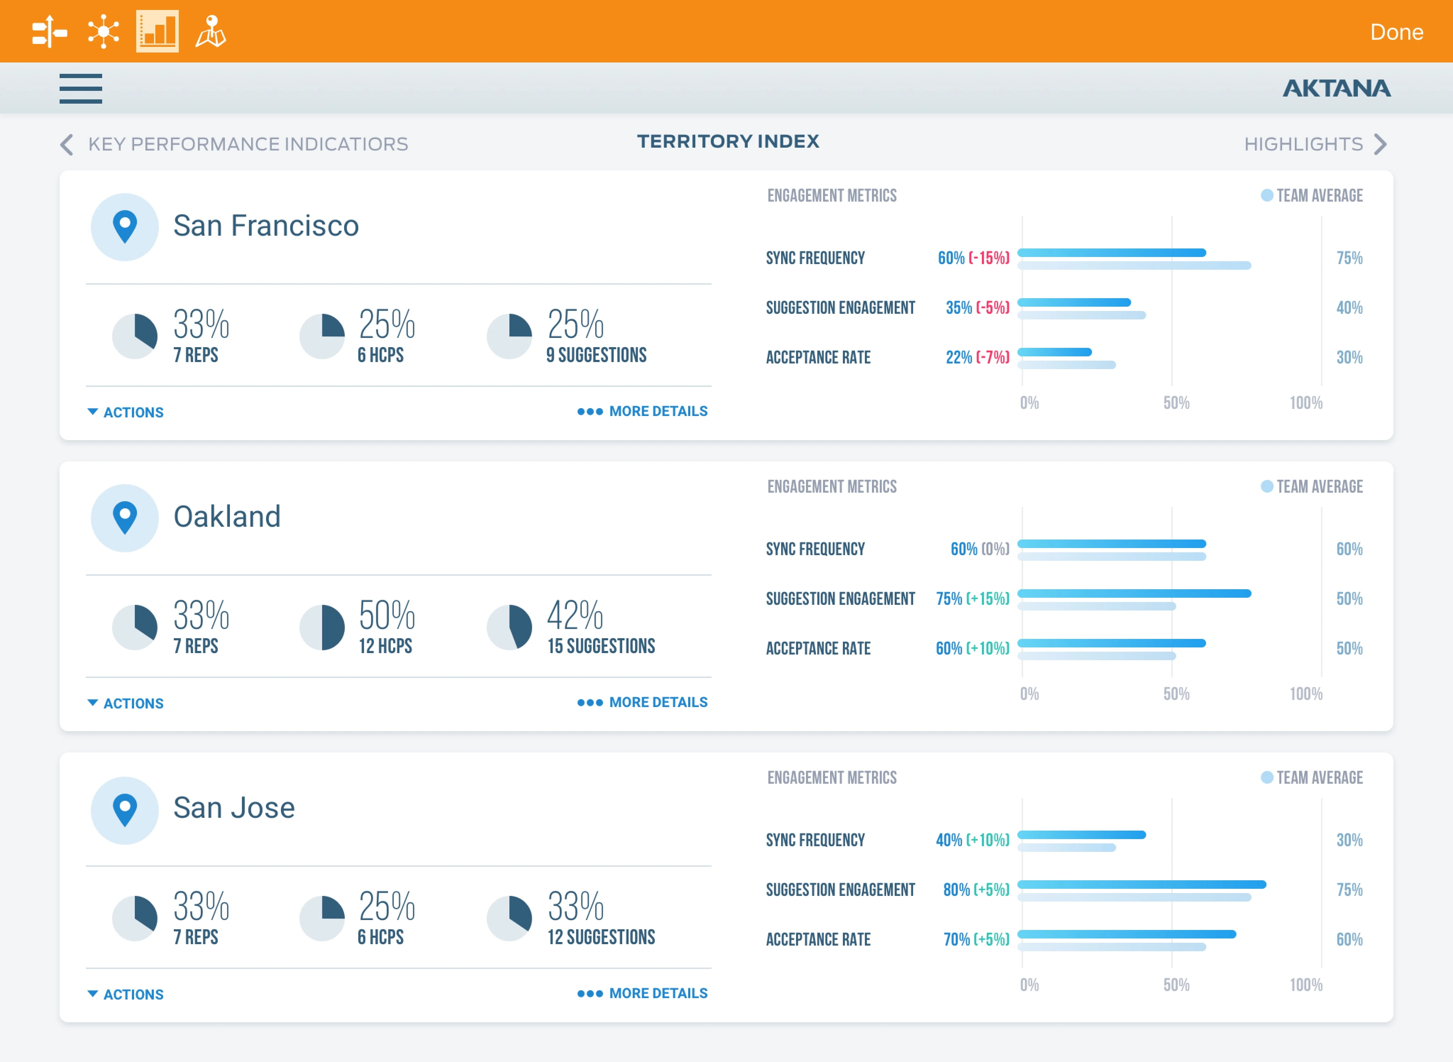1453x1062 pixels.
Task: Click the highlighted bar chart icon
Action: tap(158, 32)
